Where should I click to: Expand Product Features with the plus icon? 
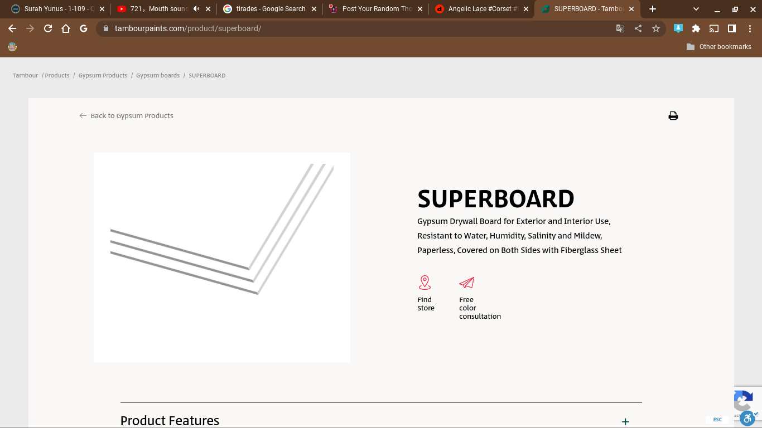pyautogui.click(x=625, y=422)
